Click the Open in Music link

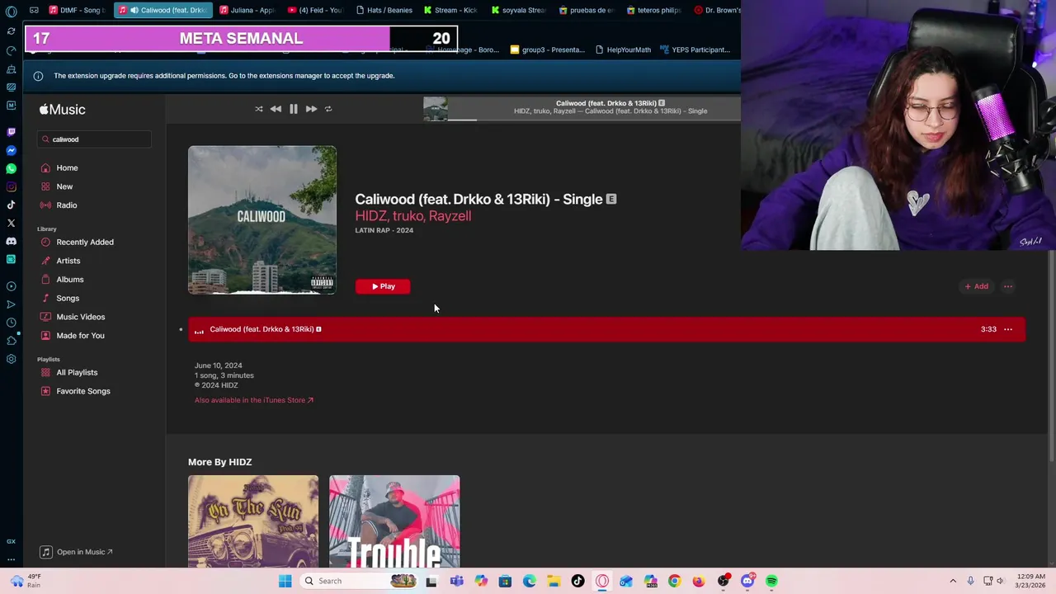tap(77, 552)
